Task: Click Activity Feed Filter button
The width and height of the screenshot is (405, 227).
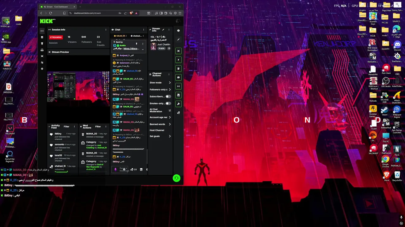Action: tap(66, 127)
